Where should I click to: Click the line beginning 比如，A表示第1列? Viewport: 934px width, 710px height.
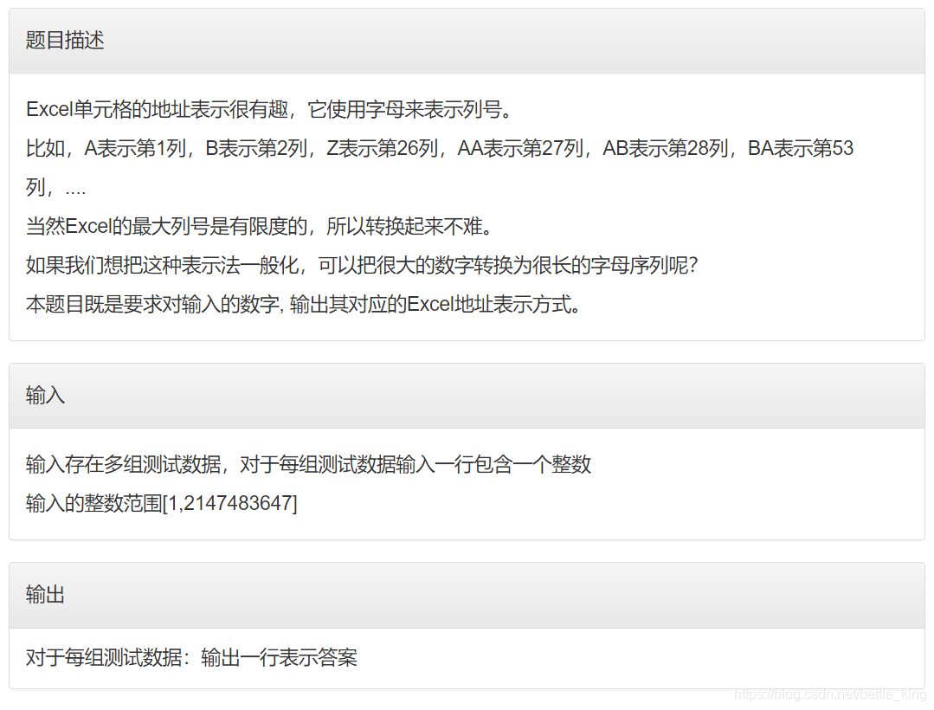(440, 148)
